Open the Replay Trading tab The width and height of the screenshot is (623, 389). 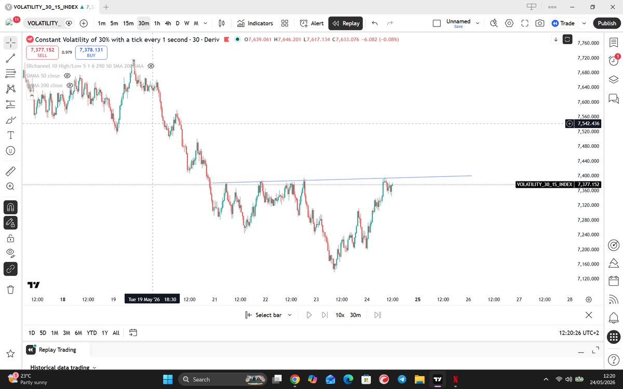click(57, 350)
